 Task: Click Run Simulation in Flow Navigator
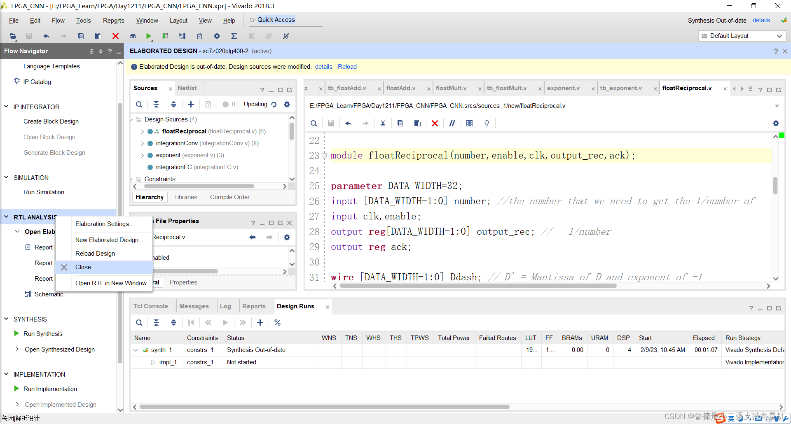44,192
